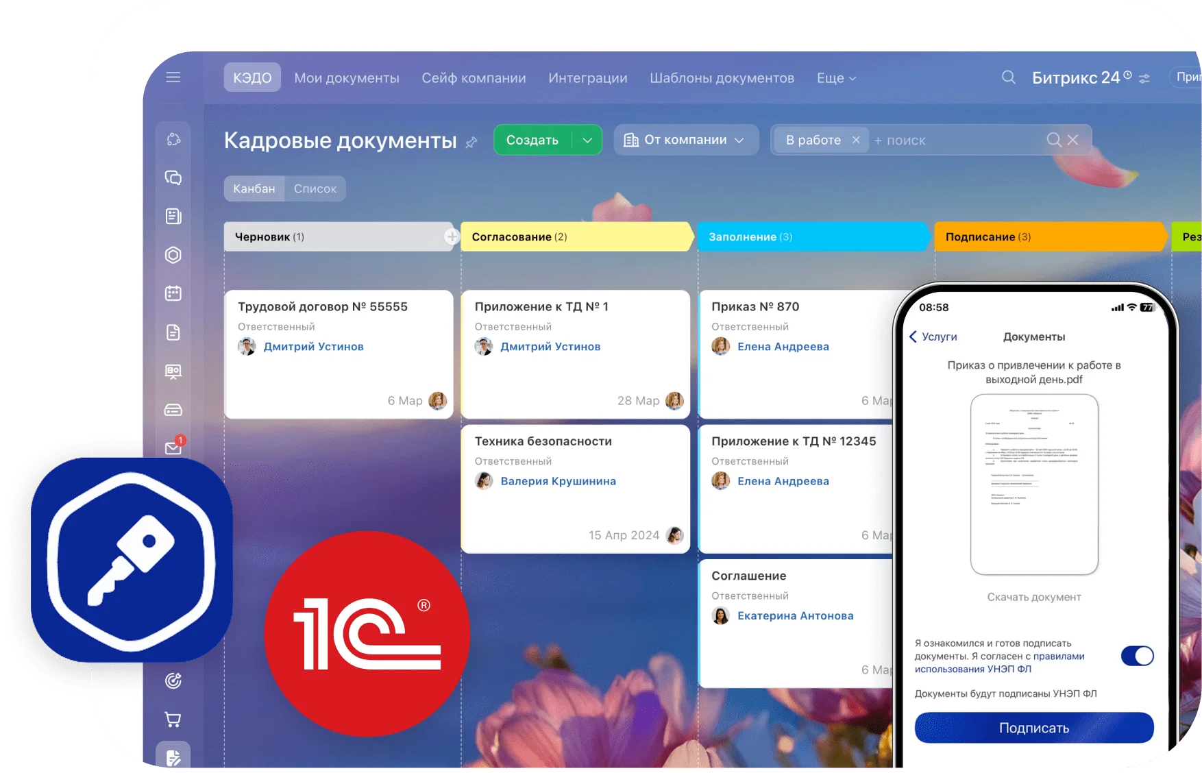This screenshot has height=773, width=1202.
Task: Toggle the consent switch on the phone
Action: [1137, 656]
